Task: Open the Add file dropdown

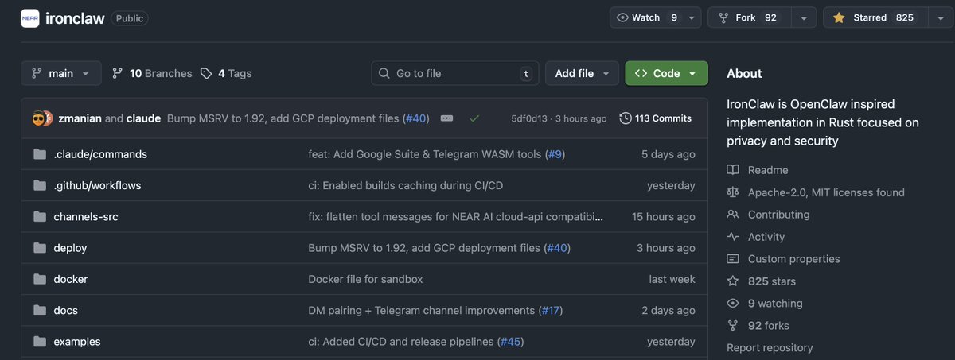Action: pos(582,73)
